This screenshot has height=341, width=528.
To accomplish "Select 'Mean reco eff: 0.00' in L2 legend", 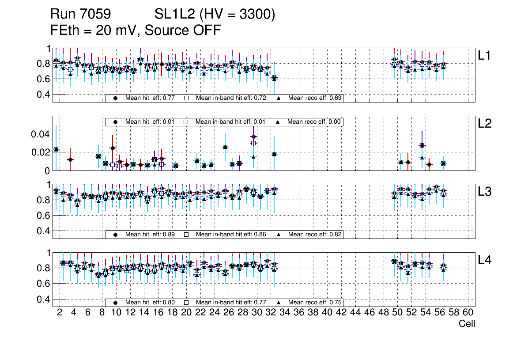I will [x=315, y=122].
